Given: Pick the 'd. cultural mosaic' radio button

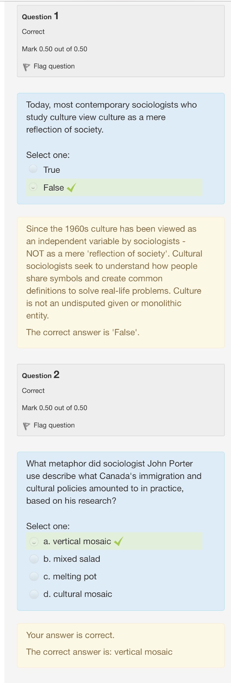Looking at the screenshot, I should [x=34, y=594].
